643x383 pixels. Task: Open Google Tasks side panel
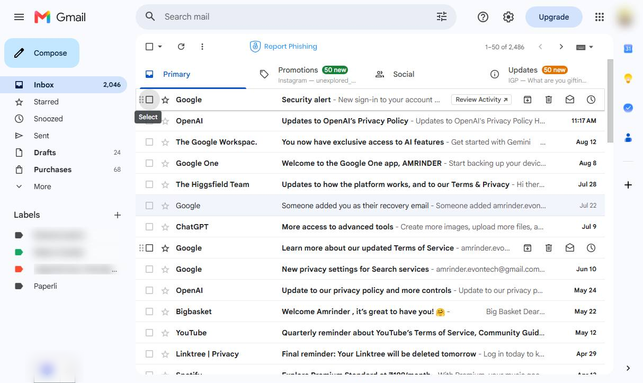click(628, 108)
